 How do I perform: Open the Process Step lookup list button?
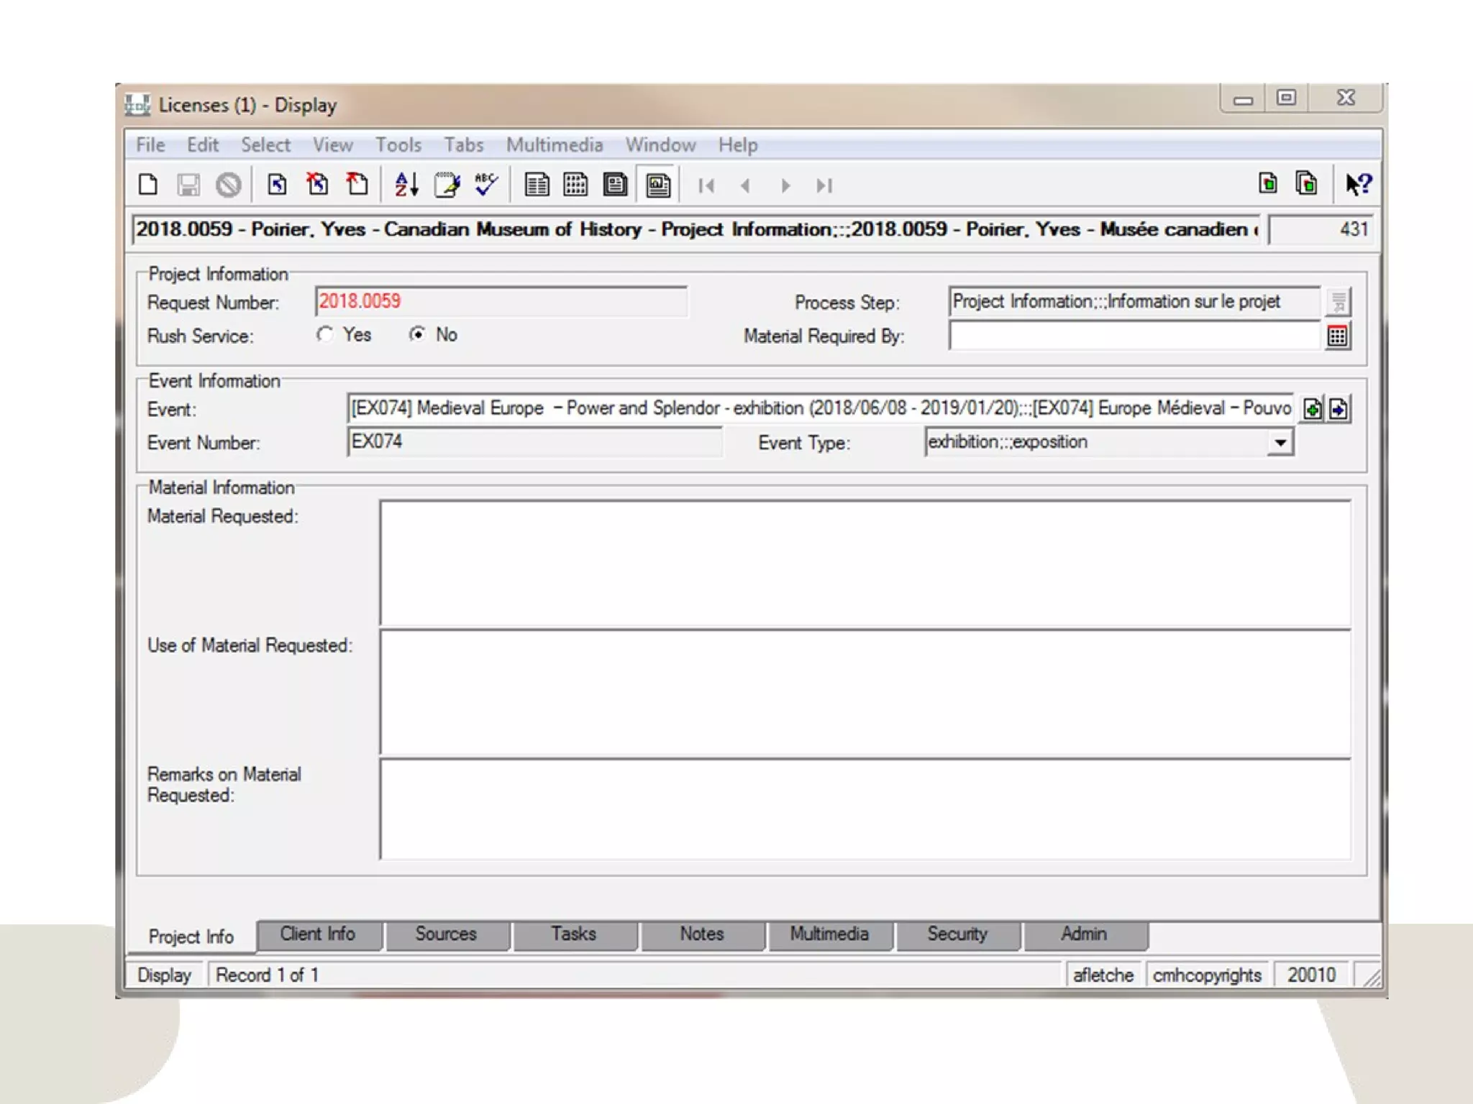click(x=1338, y=302)
